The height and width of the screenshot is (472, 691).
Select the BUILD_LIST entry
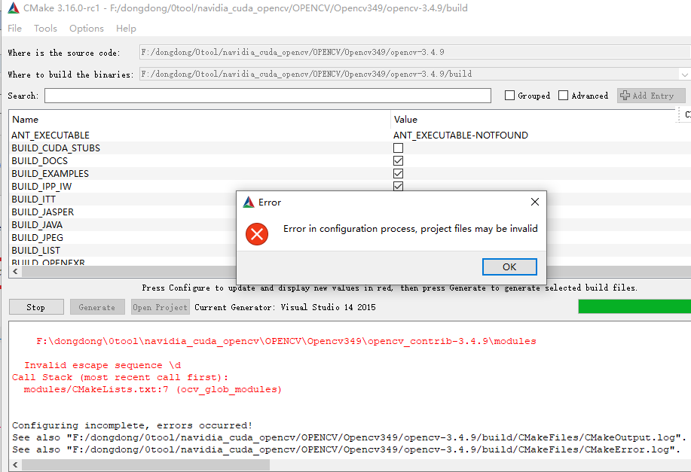coord(35,250)
